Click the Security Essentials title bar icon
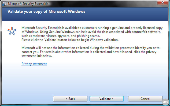 4,4
